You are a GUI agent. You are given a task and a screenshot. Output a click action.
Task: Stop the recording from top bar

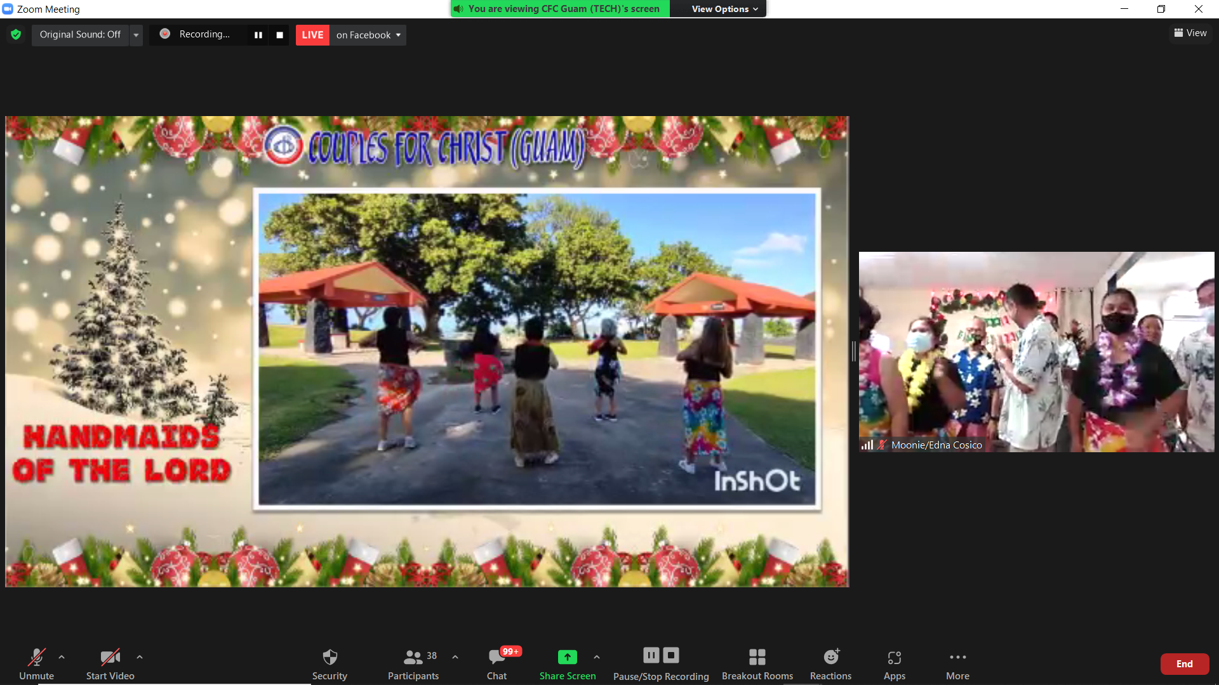[x=279, y=35]
